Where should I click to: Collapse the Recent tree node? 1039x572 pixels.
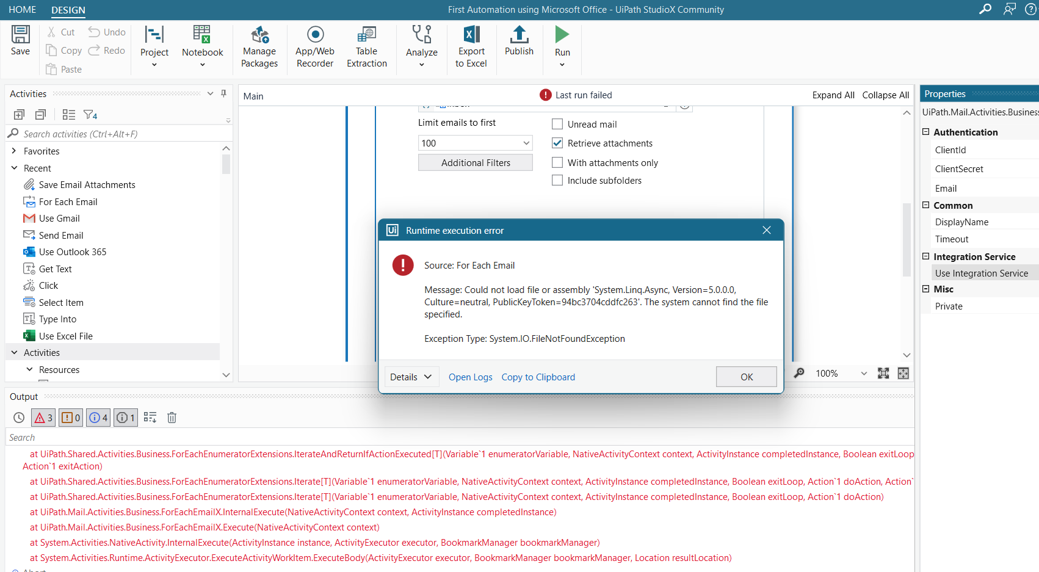click(x=14, y=168)
